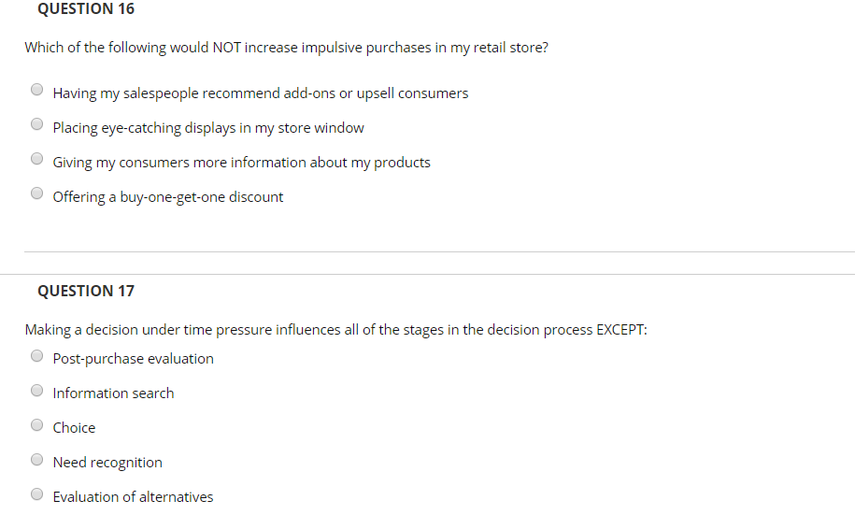Screen dimensions: 855x529
Task: Click the 'Giving my consumers more information' label
Action: point(241,163)
